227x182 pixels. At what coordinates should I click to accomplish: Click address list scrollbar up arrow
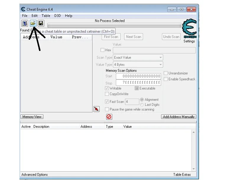pos(194,132)
